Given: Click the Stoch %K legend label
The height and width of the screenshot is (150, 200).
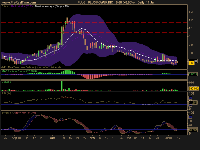Looking at the screenshot, I should [x=7, y=113].
